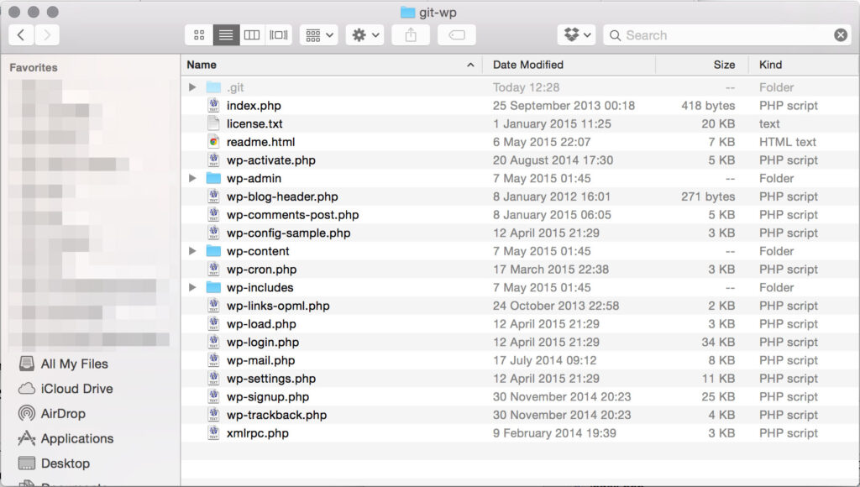Switch to icon view
The height and width of the screenshot is (487, 860).
pyautogui.click(x=199, y=35)
